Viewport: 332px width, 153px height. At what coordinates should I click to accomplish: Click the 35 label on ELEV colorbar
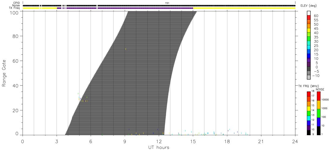[316, 37]
